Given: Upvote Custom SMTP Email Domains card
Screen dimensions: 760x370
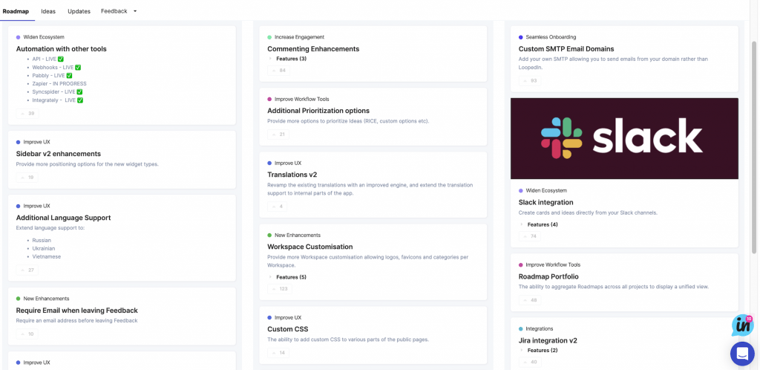Looking at the screenshot, I should (530, 80).
